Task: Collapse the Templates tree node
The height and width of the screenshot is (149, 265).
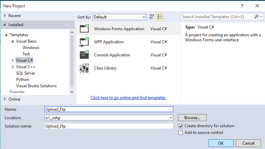Action: [x=6, y=35]
